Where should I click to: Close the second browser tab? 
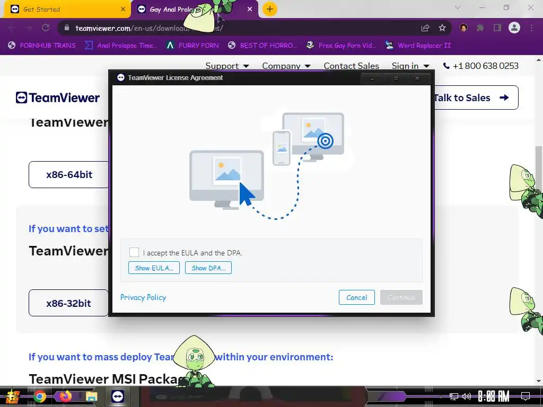coord(250,10)
